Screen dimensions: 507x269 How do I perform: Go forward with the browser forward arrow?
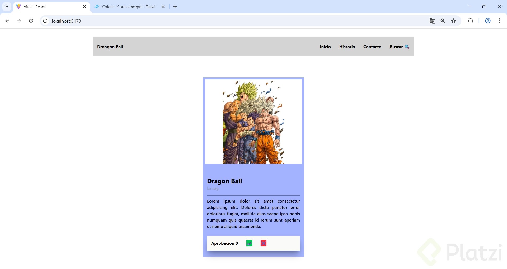(19, 21)
